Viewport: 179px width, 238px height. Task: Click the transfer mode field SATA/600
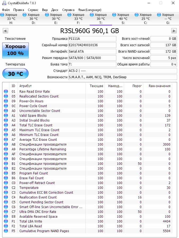[92, 58]
